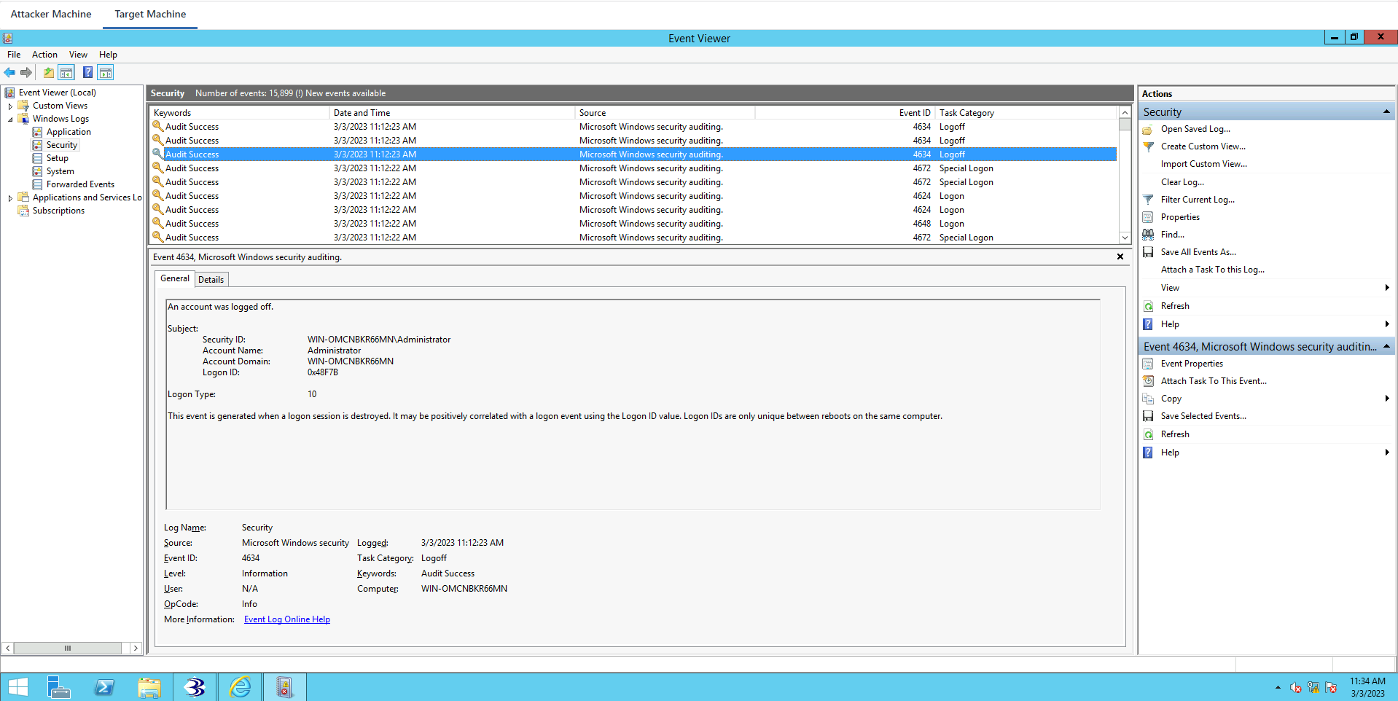Select Subscriptions in the tree
This screenshot has height=701, width=1398.
point(58,211)
